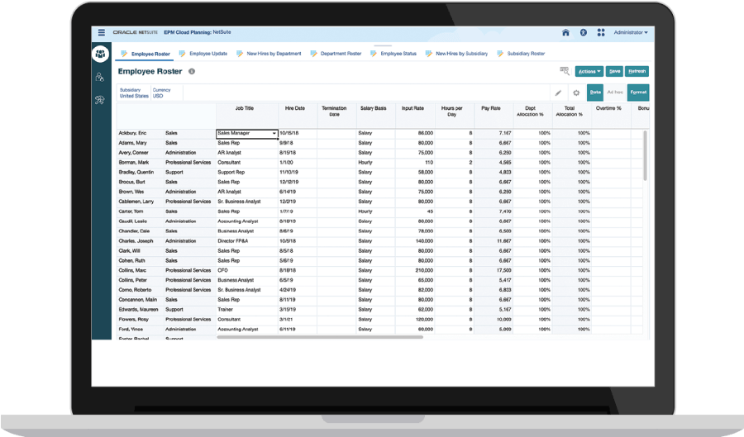Open the tools icon in sidebar
Viewport: 744px width, 437px height.
pyautogui.click(x=100, y=100)
